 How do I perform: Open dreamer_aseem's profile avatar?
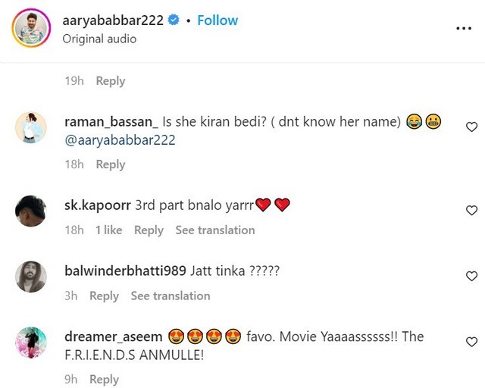pos(31,343)
